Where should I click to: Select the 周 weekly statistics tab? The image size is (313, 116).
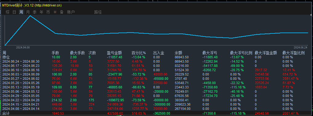point(21,12)
